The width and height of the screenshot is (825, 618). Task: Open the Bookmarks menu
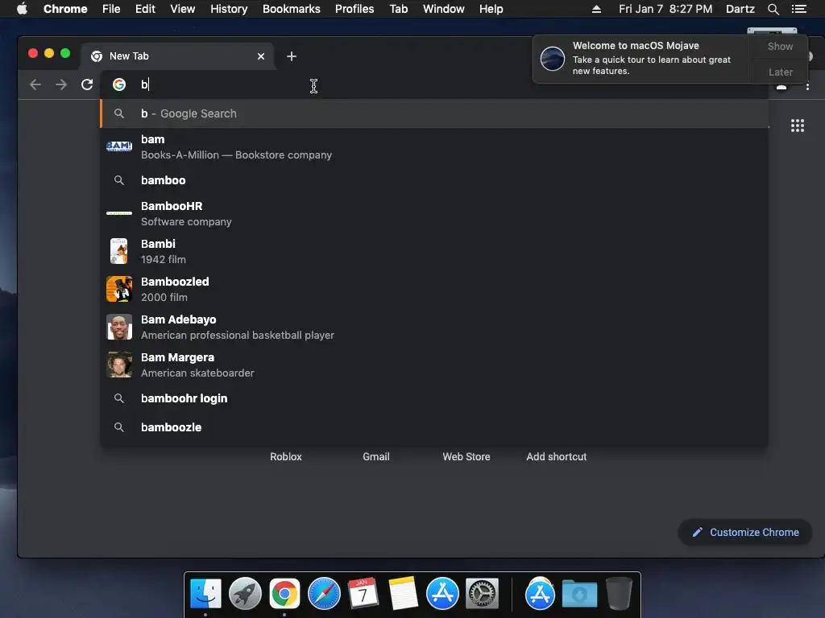pyautogui.click(x=292, y=9)
